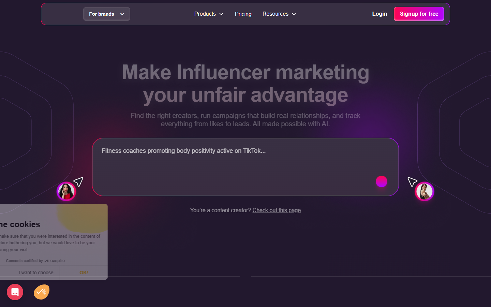491x307 pixels.
Task: Open the orange Axeptio cookie widget icon
Action: 42,292
